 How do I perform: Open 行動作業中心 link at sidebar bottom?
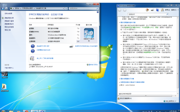coord(9,68)
